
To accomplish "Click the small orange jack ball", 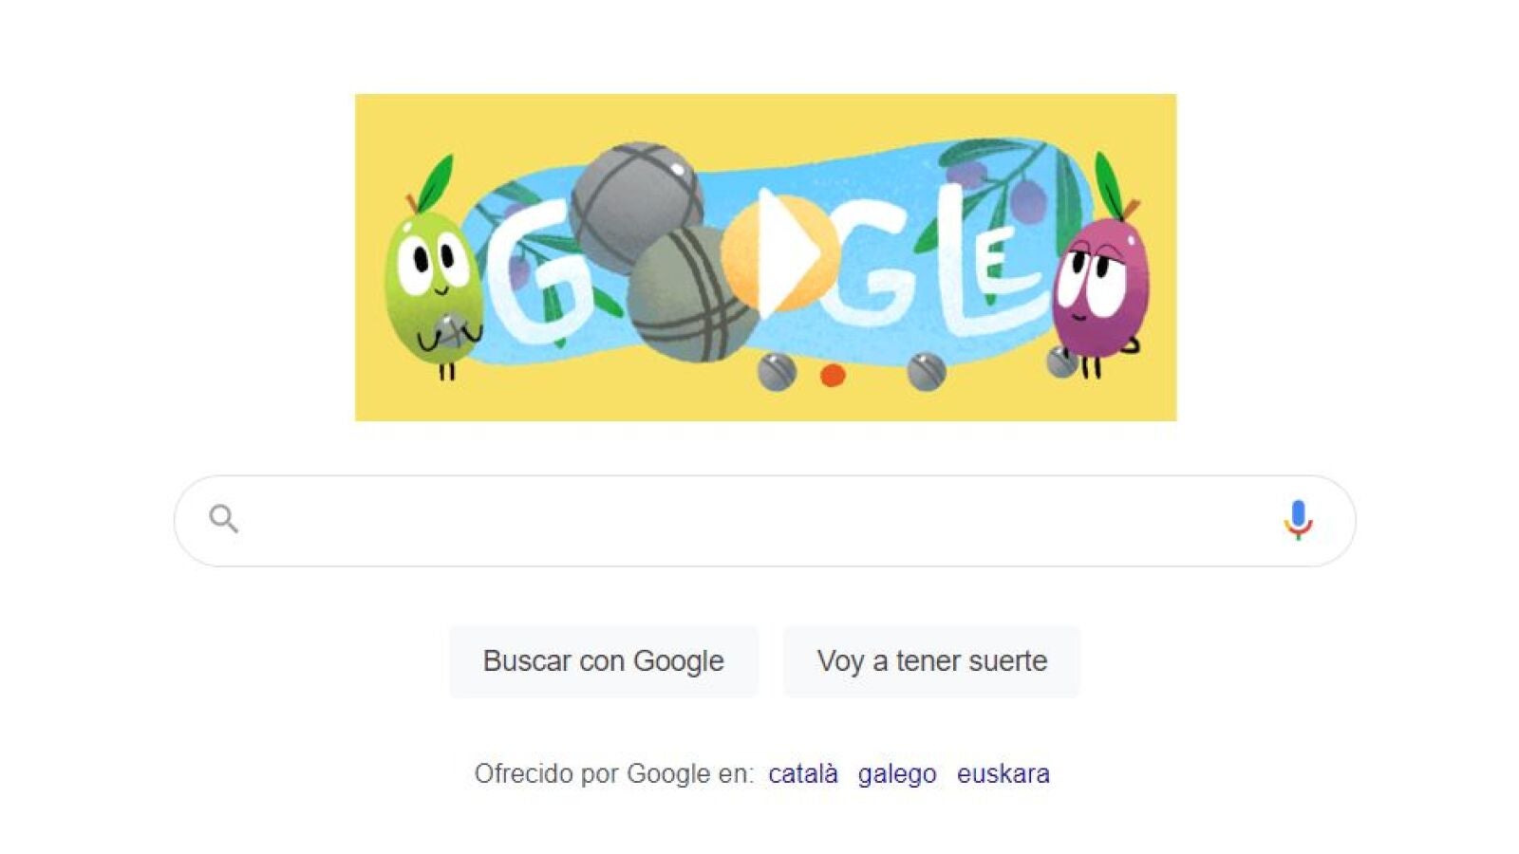I will (833, 375).
